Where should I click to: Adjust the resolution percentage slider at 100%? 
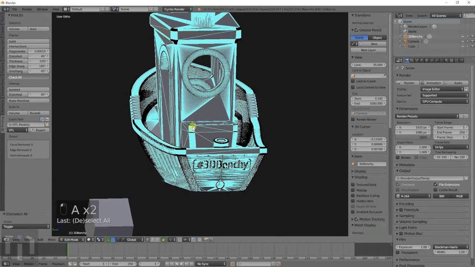pos(413,137)
